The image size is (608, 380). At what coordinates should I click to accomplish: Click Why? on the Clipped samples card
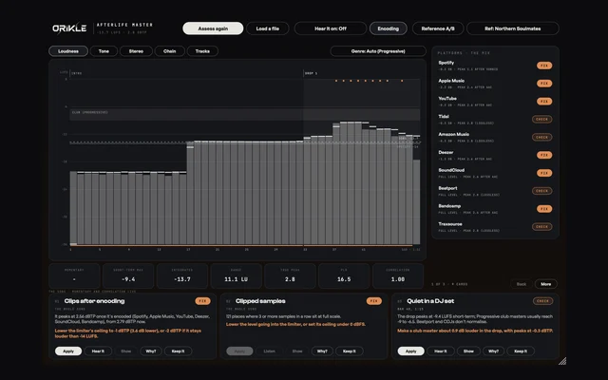(x=322, y=351)
